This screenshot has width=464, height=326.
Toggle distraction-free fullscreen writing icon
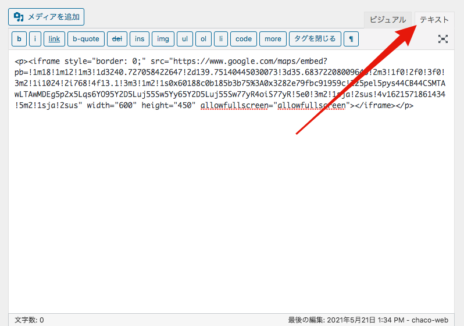[x=442, y=39]
